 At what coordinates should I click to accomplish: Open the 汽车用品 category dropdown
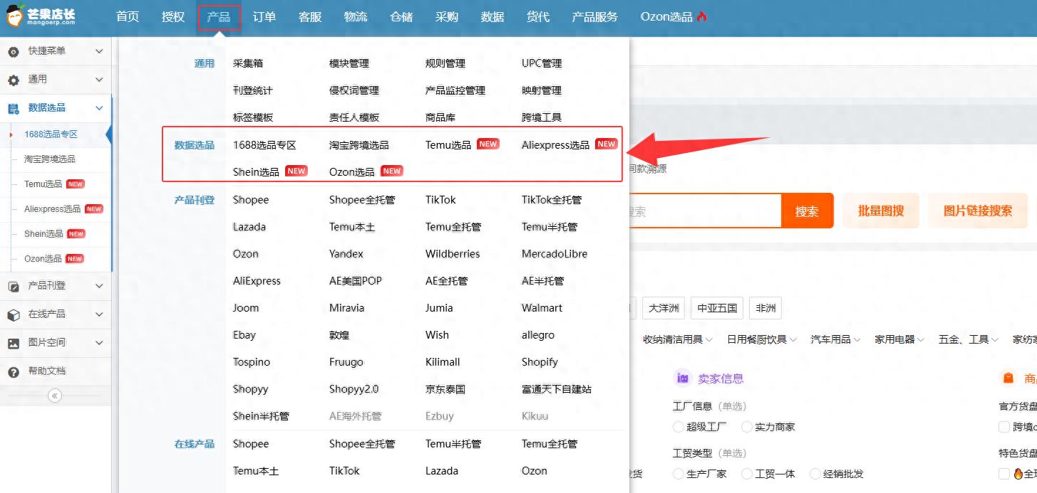pyautogui.click(x=836, y=339)
